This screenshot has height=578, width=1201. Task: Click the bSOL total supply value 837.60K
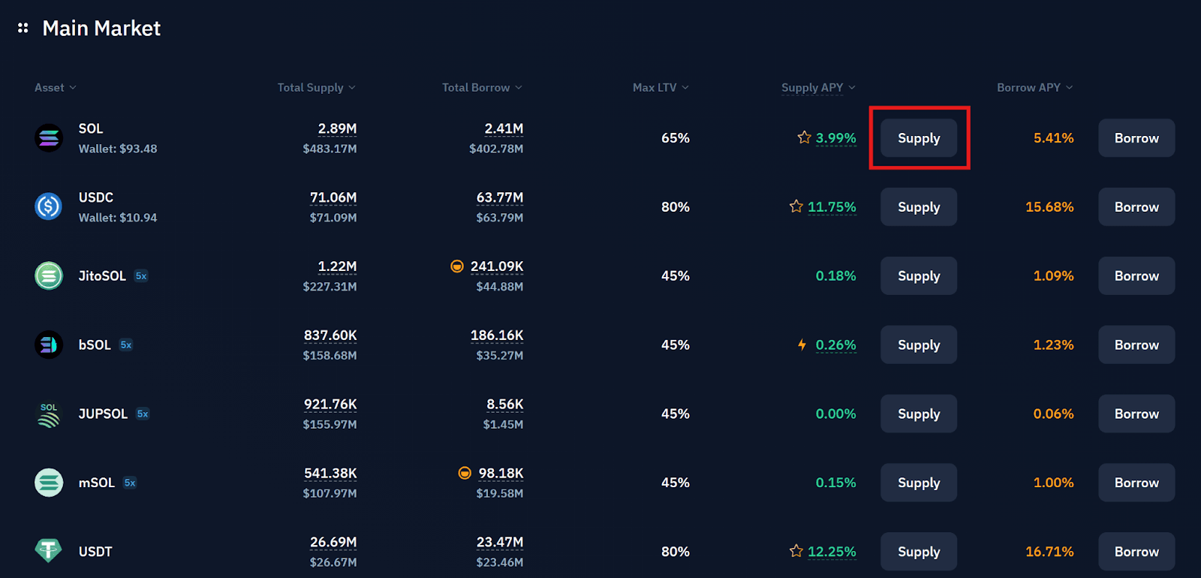tap(330, 335)
